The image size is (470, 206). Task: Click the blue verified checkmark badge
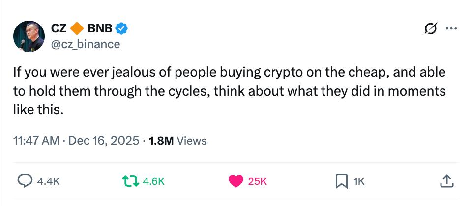click(122, 29)
